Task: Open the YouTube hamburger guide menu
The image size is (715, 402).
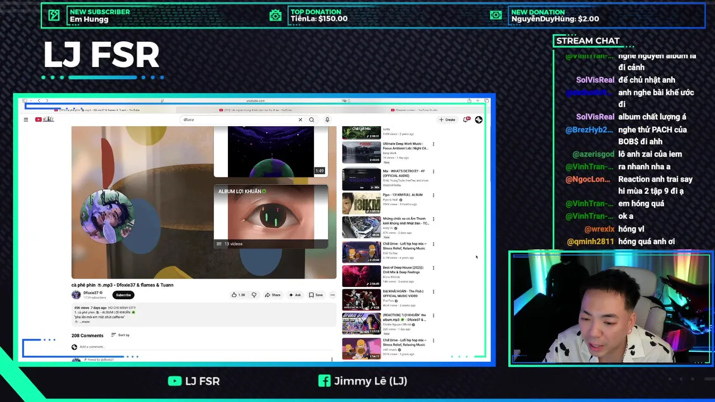Action: coord(26,119)
